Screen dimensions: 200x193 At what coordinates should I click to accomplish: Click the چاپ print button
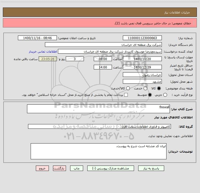coord(77,168)
